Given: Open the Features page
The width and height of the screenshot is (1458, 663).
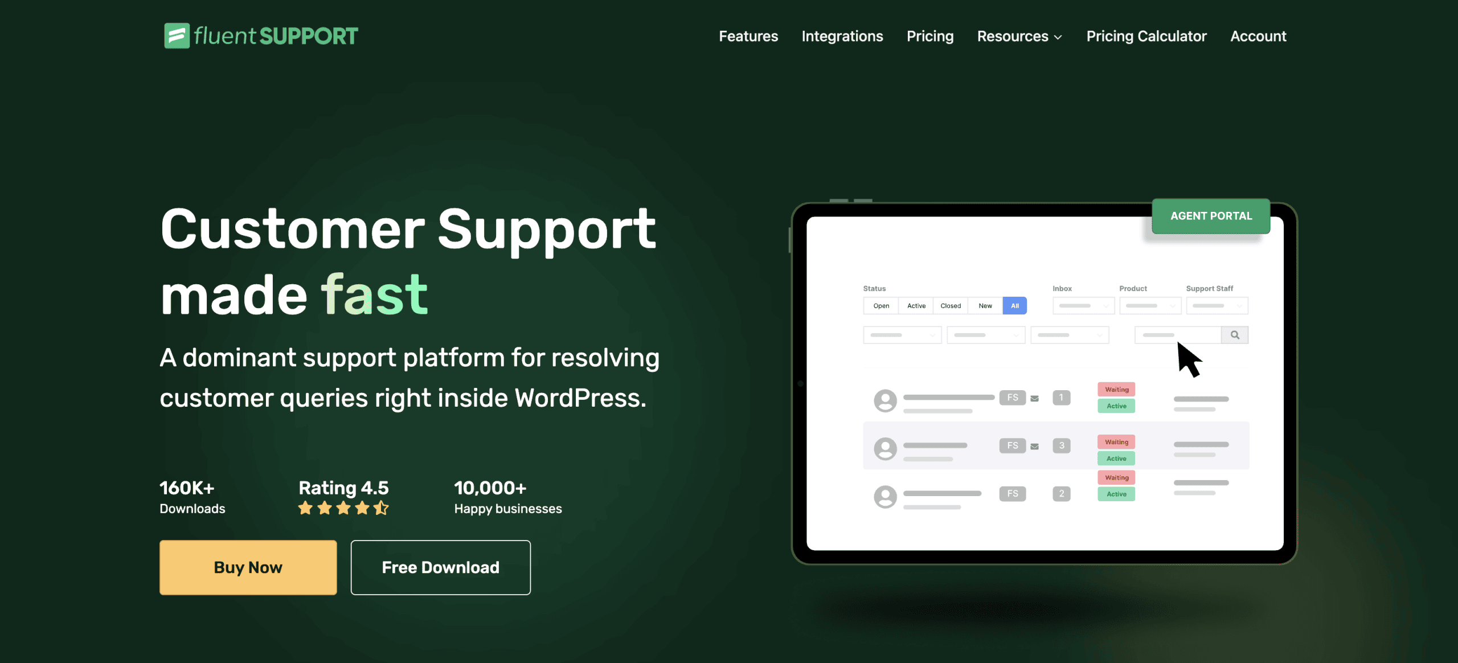Looking at the screenshot, I should (748, 36).
